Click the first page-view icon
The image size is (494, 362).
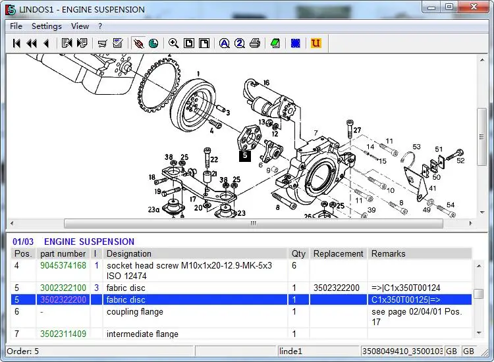189,43
